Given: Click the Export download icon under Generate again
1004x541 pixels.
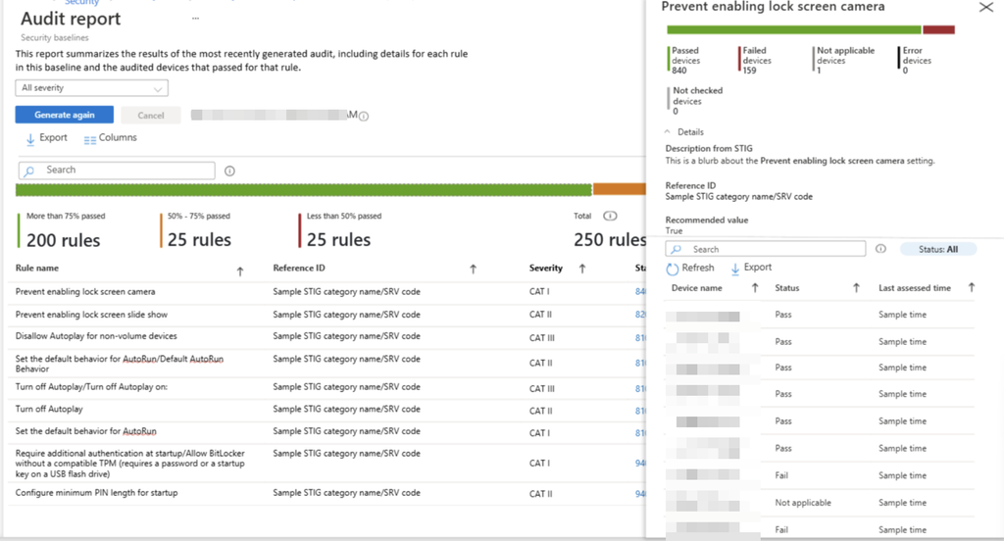Looking at the screenshot, I should click(x=30, y=139).
